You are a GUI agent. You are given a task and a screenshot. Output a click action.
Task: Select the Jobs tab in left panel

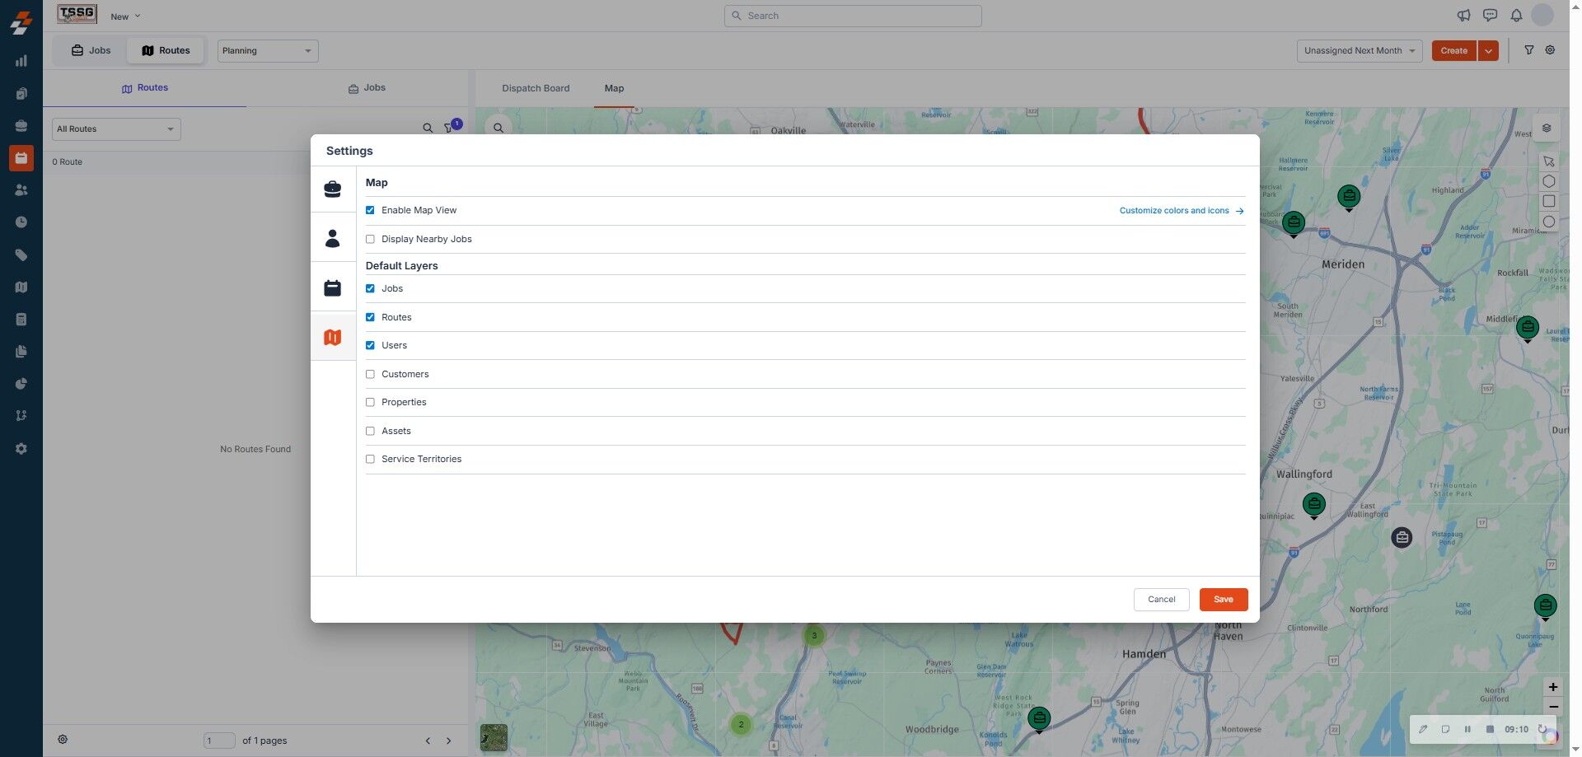[367, 88]
